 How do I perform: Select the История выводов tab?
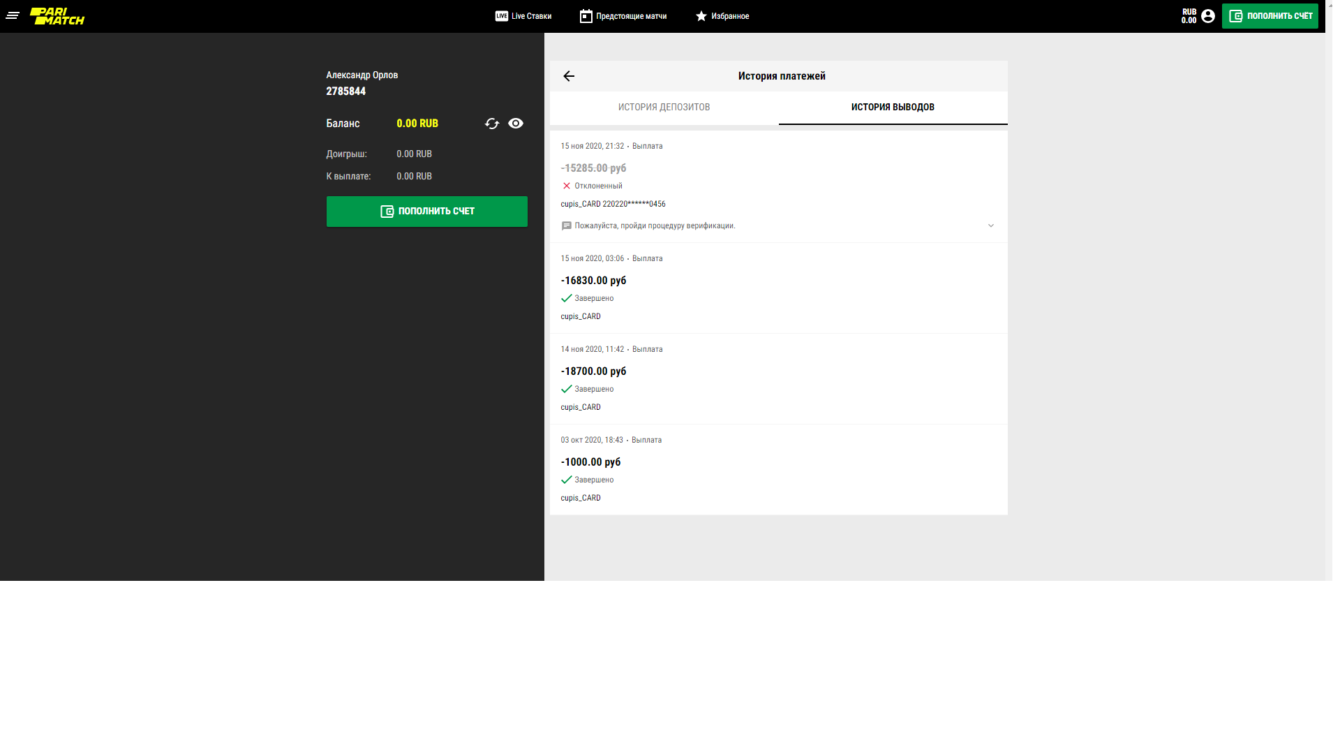(x=893, y=108)
